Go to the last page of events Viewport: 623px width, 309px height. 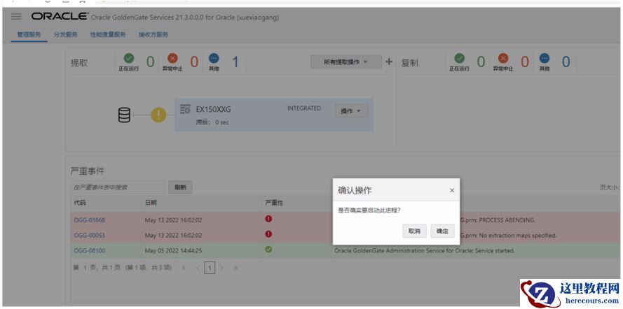click(235, 268)
